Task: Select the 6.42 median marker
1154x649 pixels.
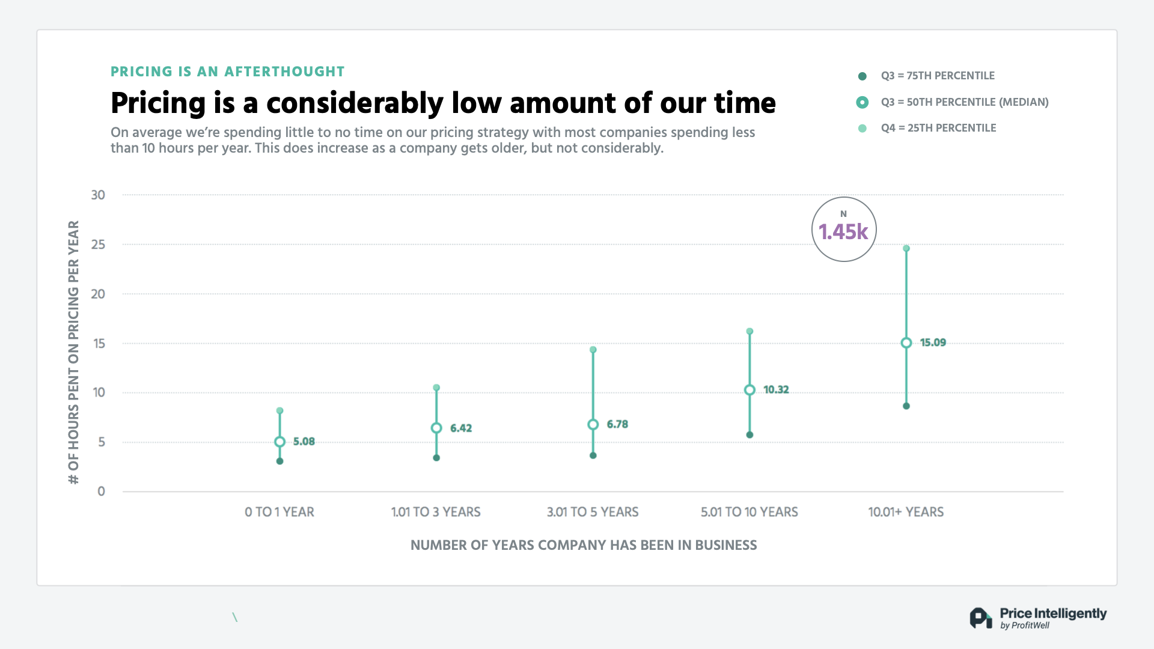Action: 436,428
